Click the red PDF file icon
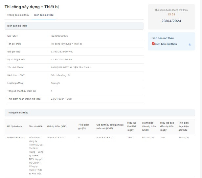 (153, 44)
